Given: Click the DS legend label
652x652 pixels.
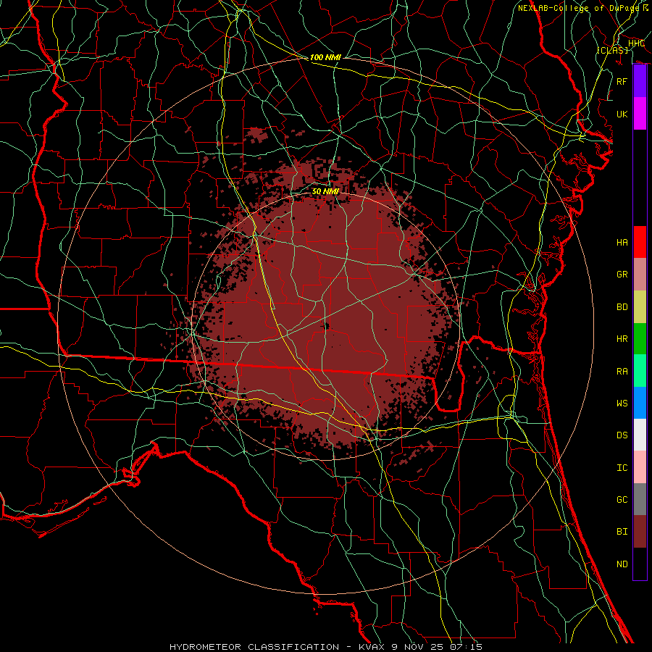Looking at the screenshot, I should (x=622, y=435).
